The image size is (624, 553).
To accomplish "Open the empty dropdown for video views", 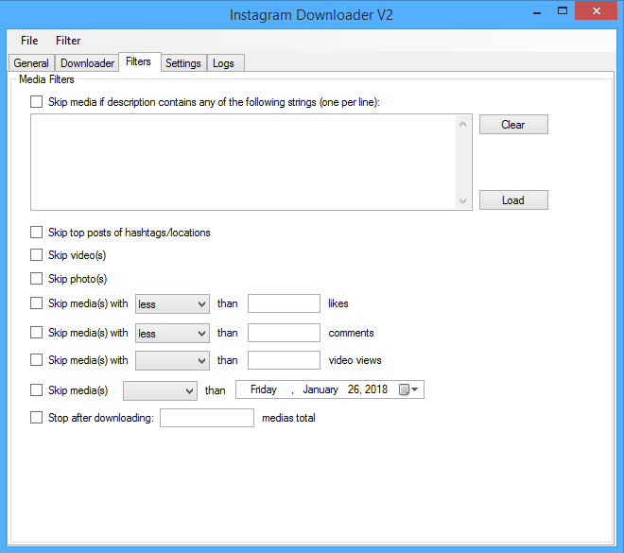I will point(172,360).
